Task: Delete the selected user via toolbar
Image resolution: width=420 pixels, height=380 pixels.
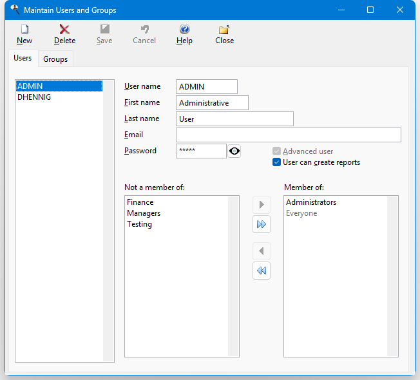Action: tap(64, 34)
